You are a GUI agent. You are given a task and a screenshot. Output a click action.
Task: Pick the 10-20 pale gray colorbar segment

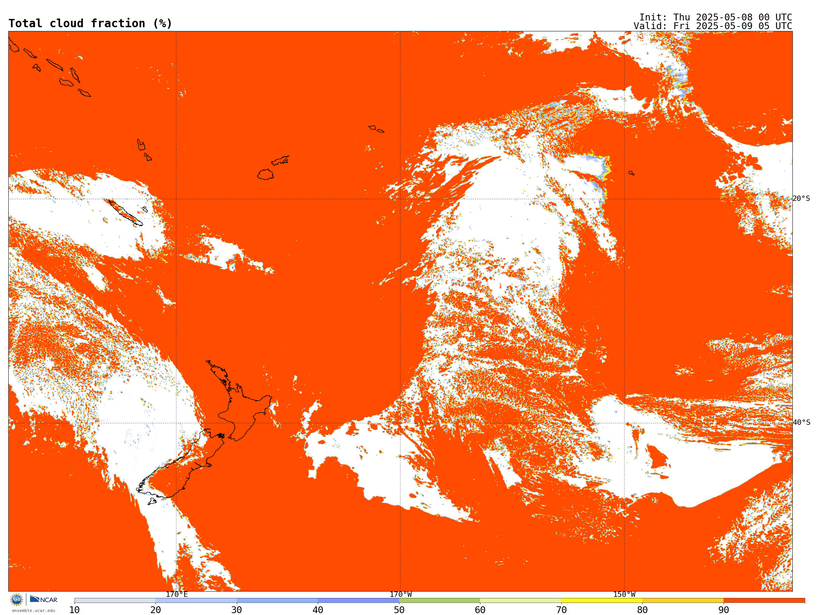pos(115,600)
